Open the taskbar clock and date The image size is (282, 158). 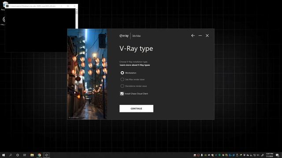coord(269,155)
